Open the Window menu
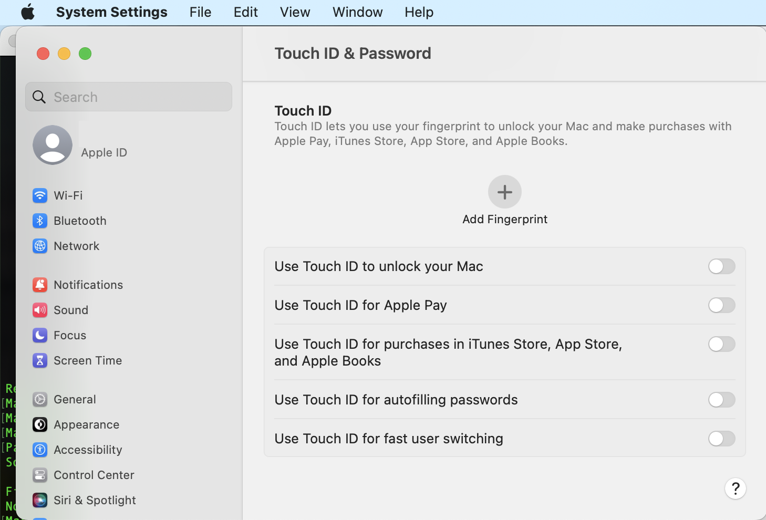The image size is (766, 520). pos(357,12)
